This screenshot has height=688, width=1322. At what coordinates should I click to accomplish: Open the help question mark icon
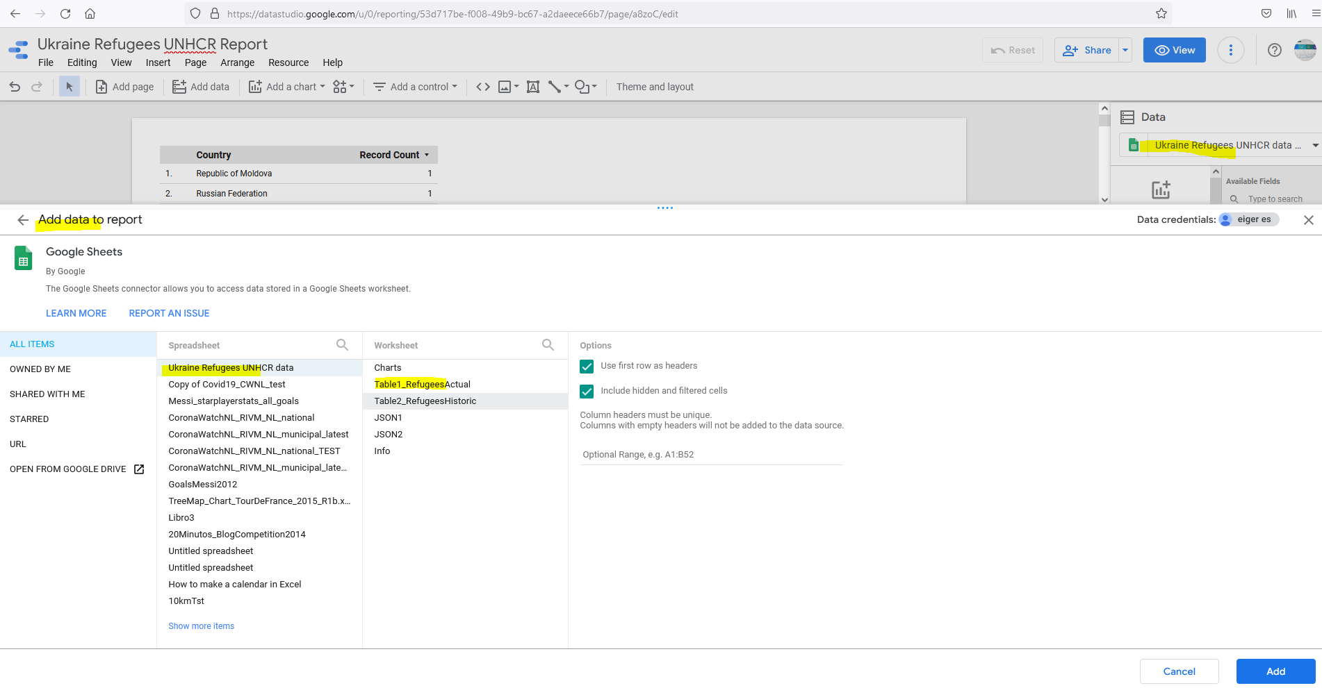[x=1275, y=50]
